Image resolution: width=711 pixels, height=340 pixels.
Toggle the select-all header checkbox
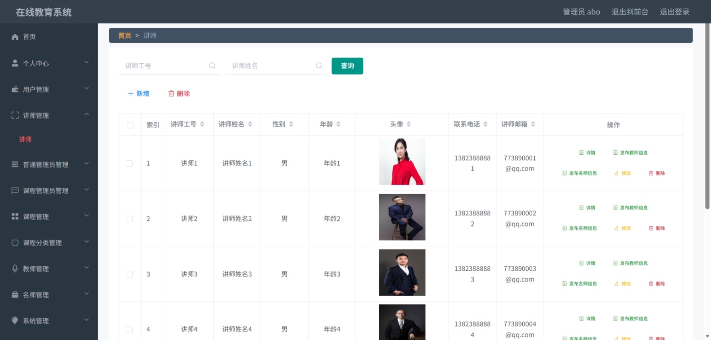130,125
